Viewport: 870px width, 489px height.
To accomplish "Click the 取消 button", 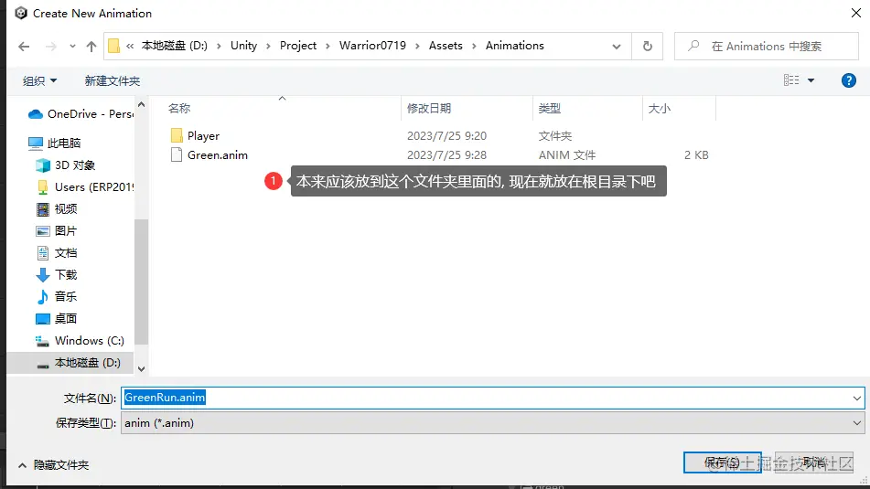I will pos(814,462).
